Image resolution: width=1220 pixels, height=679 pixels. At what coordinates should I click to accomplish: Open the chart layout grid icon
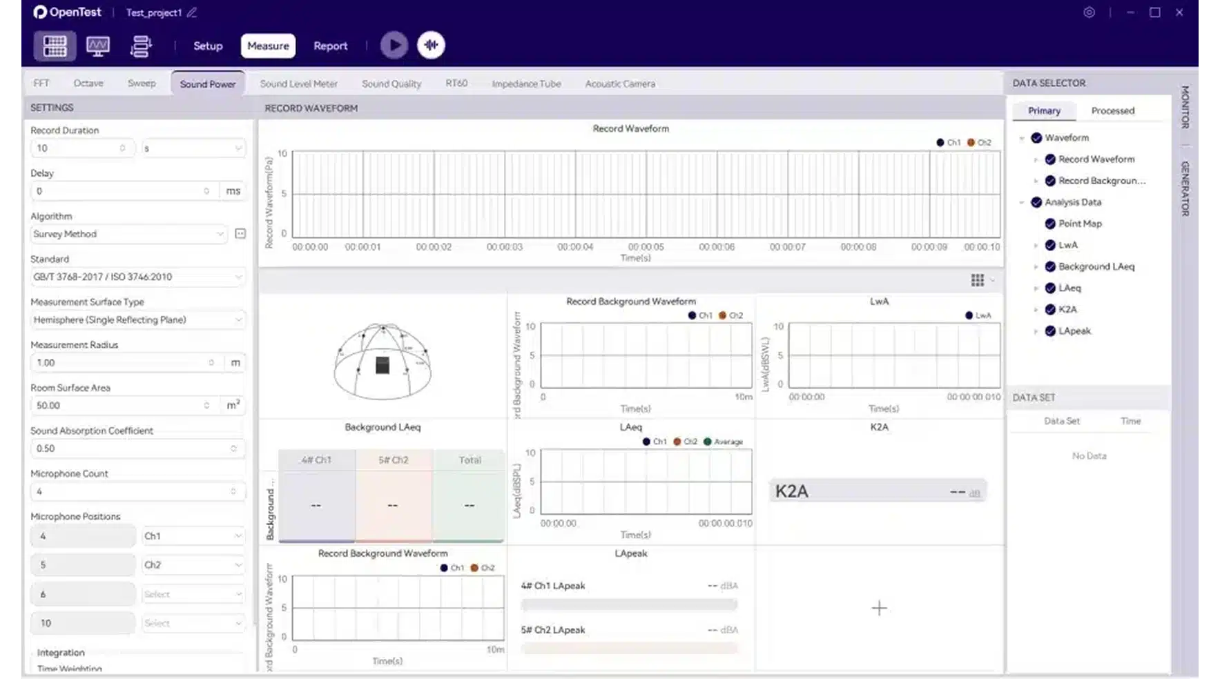pos(978,280)
